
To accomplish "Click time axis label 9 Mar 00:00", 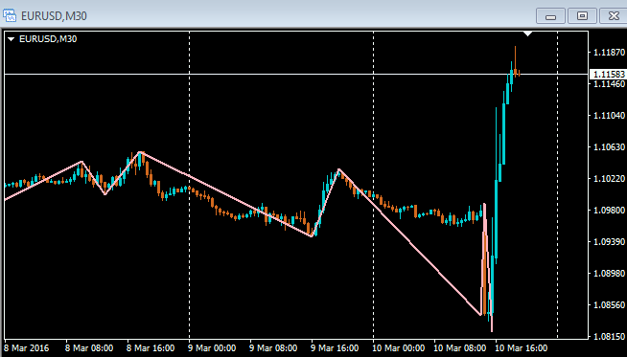I will click(212, 348).
